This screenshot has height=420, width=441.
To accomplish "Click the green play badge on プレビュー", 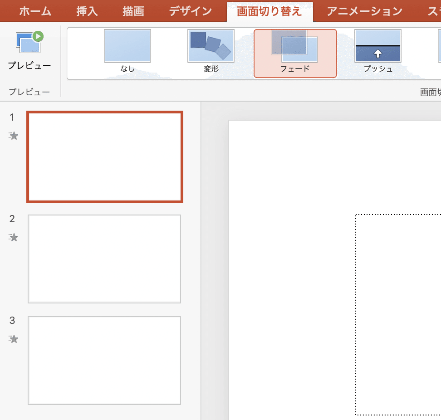I will pyautogui.click(x=39, y=36).
